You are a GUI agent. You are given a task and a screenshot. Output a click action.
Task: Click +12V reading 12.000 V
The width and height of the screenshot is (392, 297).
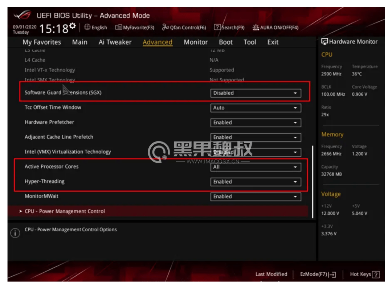pos(330,213)
